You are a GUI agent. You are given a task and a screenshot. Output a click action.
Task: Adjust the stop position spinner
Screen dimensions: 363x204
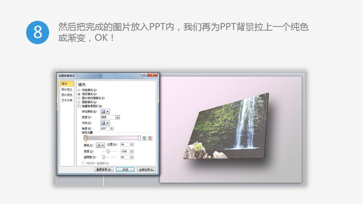(132, 144)
